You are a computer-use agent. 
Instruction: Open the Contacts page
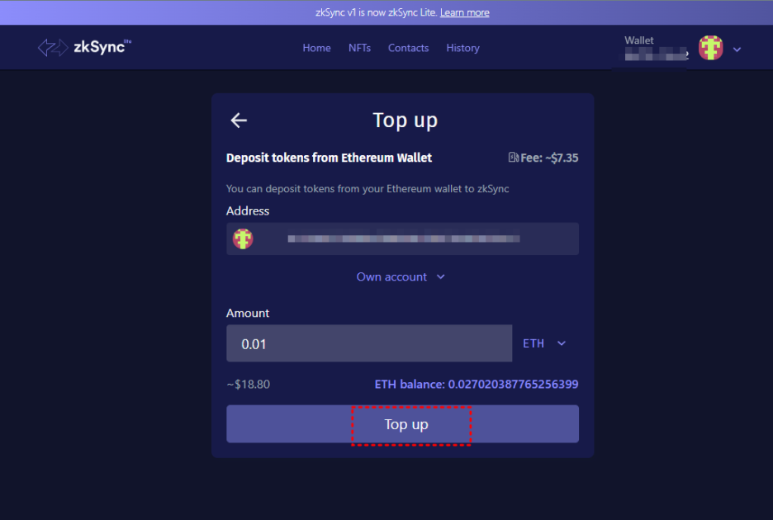point(408,48)
